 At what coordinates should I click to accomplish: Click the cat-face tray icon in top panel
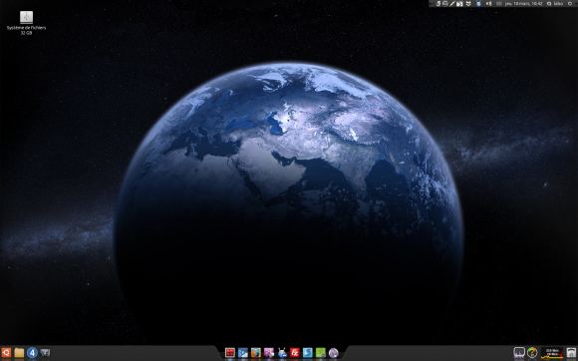point(468,3)
